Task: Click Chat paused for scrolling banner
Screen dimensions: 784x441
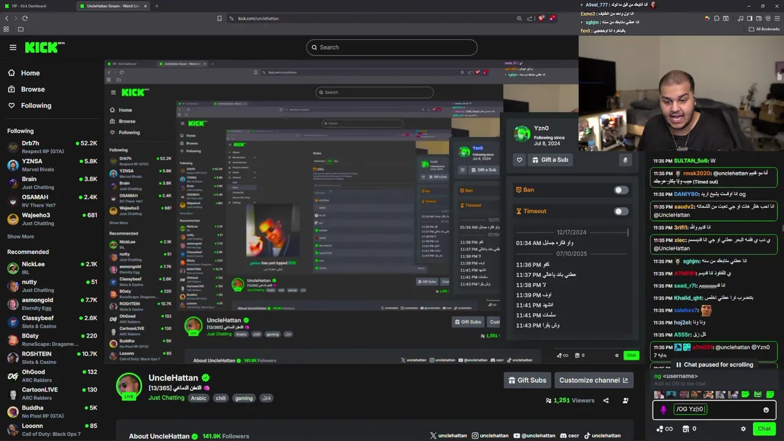Action: (x=714, y=364)
